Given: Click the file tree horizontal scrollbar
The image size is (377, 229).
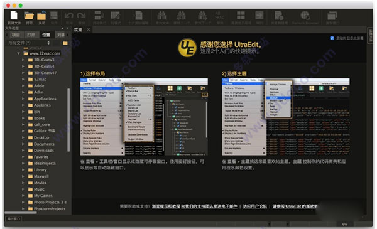Looking at the screenshot, I should tap(21, 213).
